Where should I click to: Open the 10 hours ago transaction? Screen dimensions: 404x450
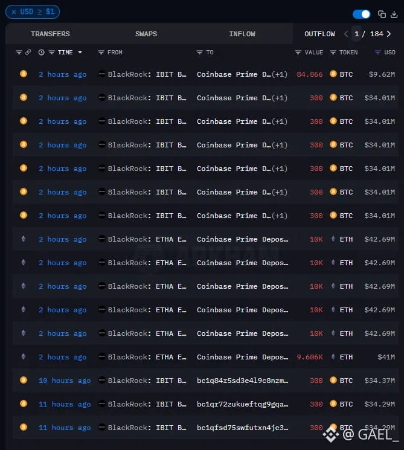65,381
